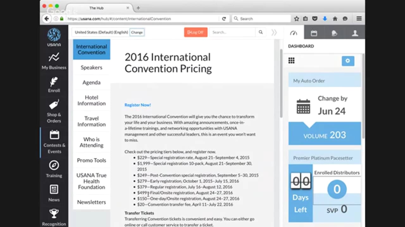Click the Hub Search input field
This screenshot has width=405, height=227.
click(232, 32)
